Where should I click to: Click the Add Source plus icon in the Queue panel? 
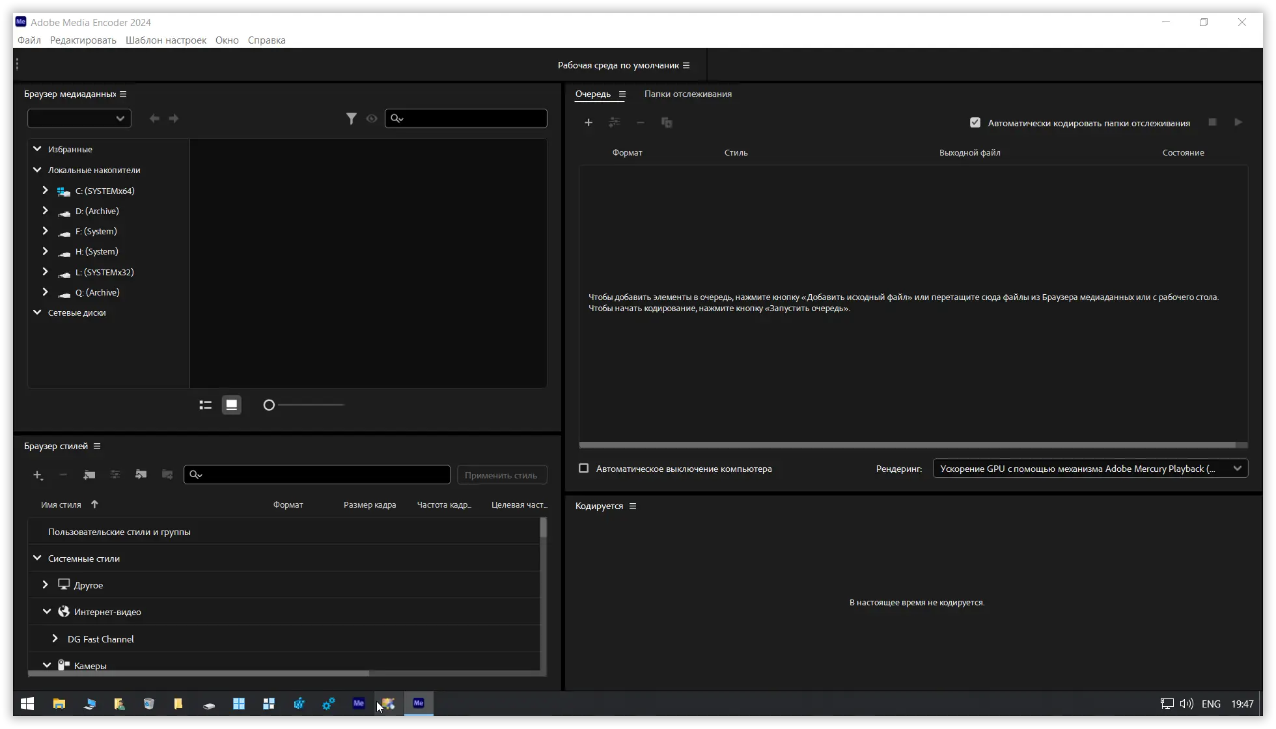589,122
